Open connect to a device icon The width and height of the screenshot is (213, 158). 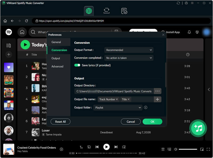pos(169,149)
